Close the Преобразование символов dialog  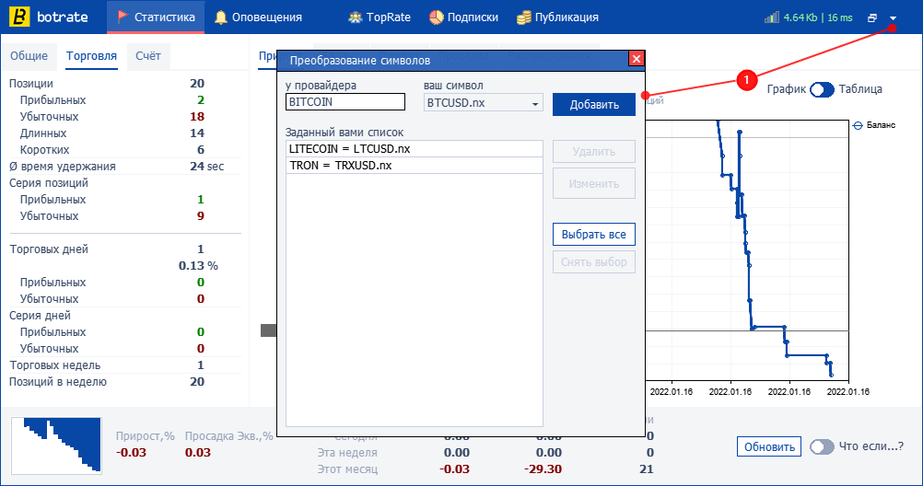[637, 58]
